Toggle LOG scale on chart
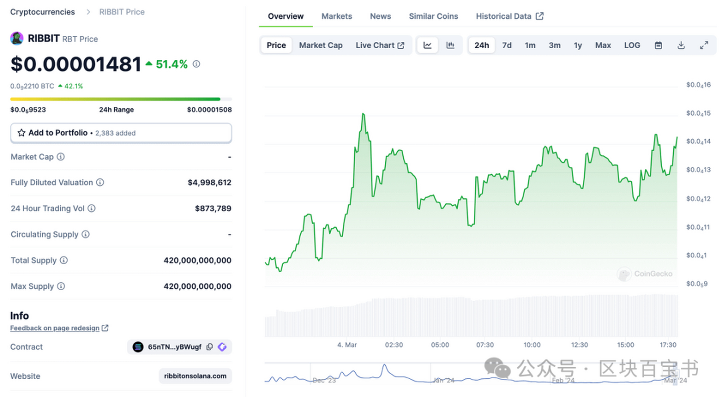The height and width of the screenshot is (397, 722). coord(632,45)
